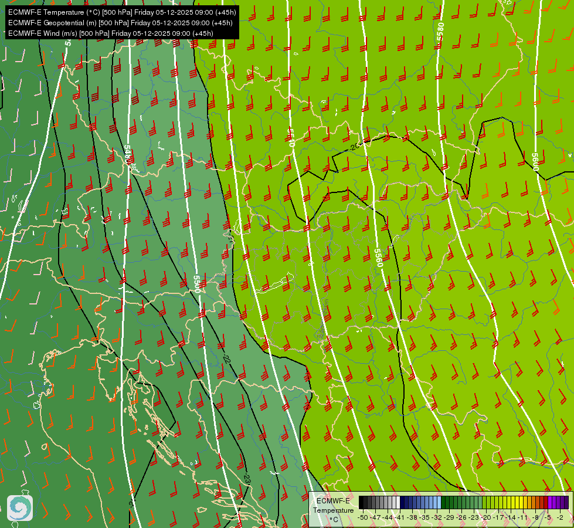Click the -11 legend value
The image size is (574, 528).
pos(522,517)
